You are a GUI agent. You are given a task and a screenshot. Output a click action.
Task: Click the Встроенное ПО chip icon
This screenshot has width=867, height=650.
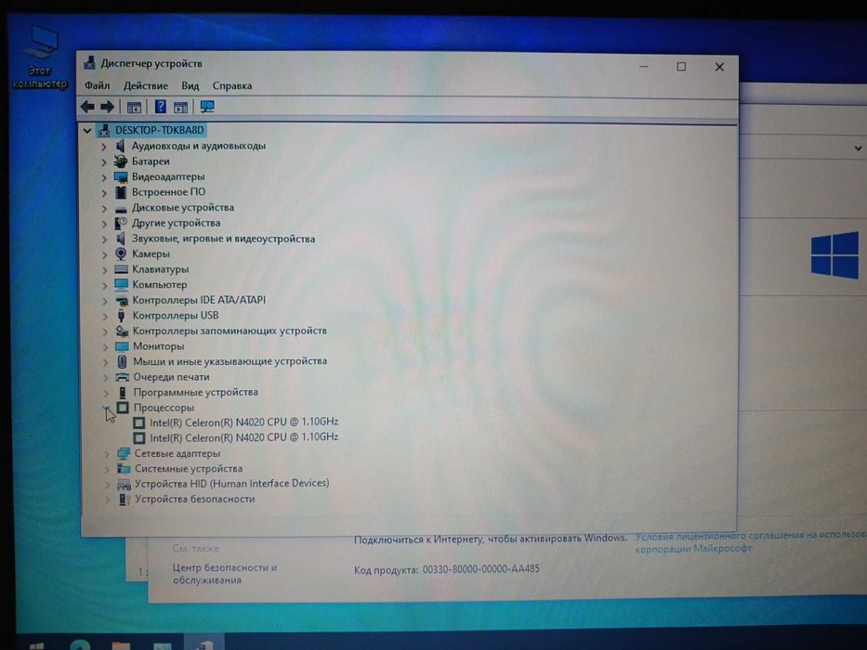121,192
